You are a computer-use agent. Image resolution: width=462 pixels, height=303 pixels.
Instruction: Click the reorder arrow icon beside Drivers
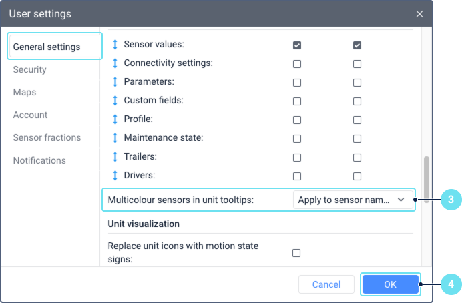pos(115,176)
